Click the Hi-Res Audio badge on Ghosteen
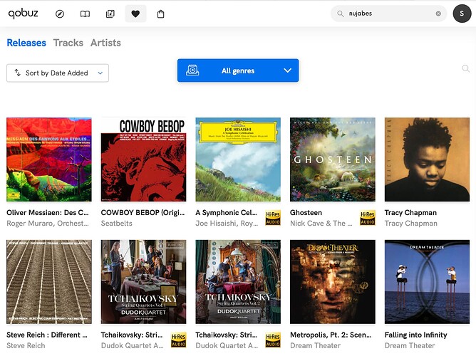This screenshot has height=356, width=476. 367,218
